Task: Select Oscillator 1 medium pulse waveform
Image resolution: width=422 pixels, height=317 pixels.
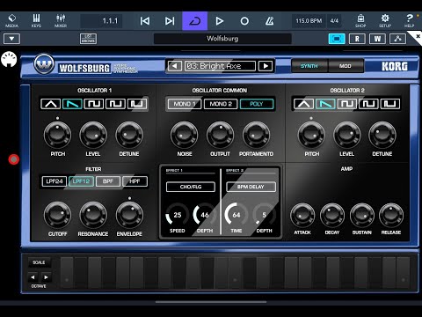Action: (x=115, y=104)
